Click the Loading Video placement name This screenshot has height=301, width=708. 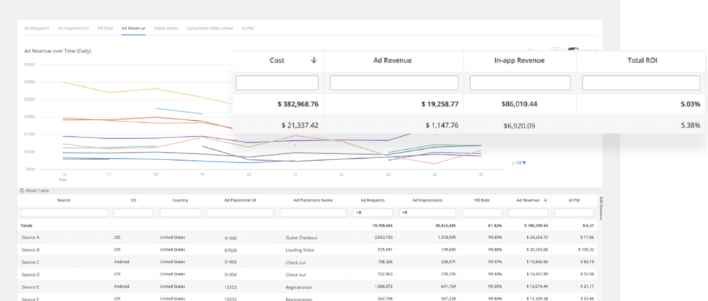(x=300, y=250)
